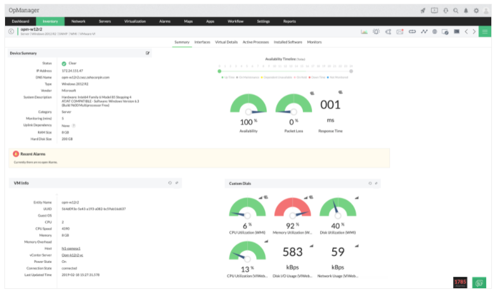Open the notifications bell in header
This screenshot has width=497, height=294.
coord(466,10)
